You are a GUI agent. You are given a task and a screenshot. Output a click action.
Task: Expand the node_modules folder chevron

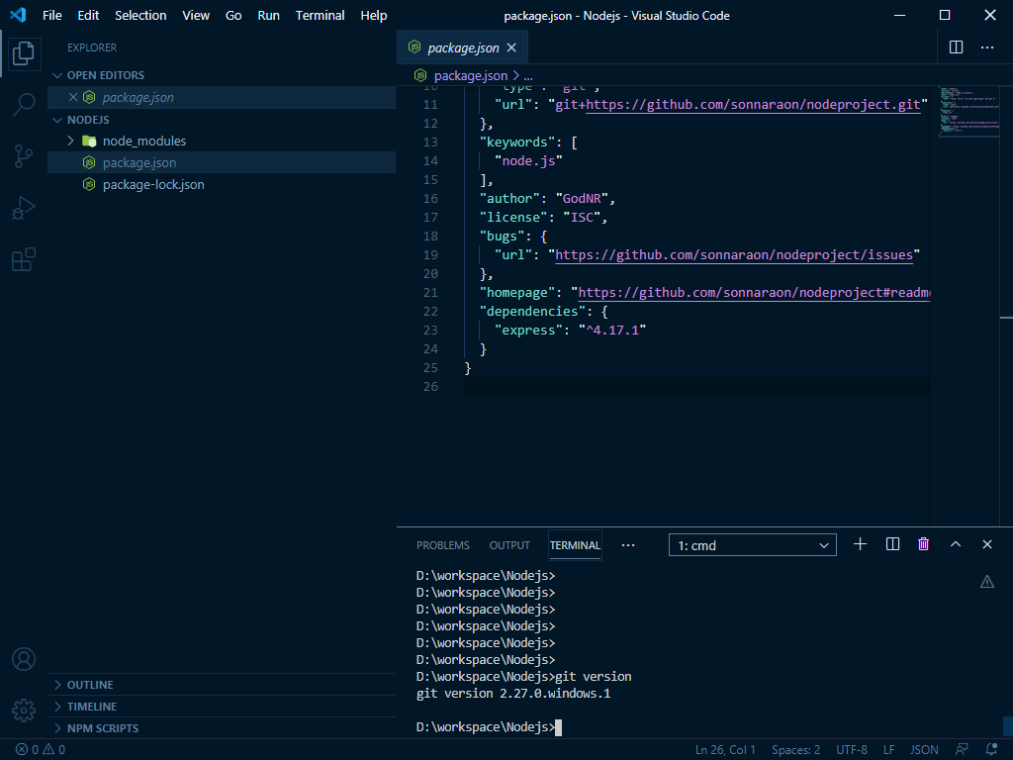(71, 141)
